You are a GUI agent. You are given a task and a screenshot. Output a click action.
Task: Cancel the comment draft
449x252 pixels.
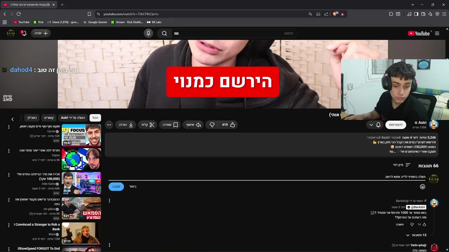(133, 187)
